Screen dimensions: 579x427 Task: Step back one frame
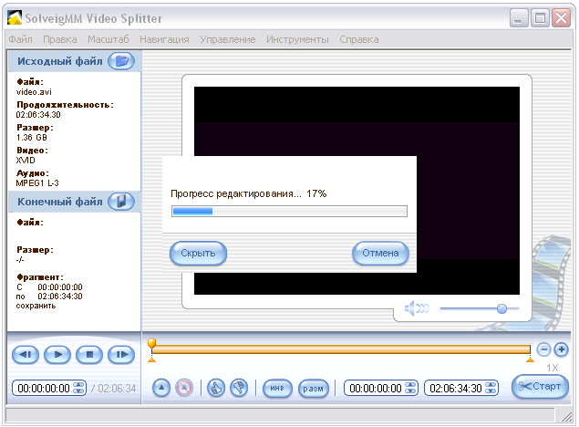(x=26, y=355)
